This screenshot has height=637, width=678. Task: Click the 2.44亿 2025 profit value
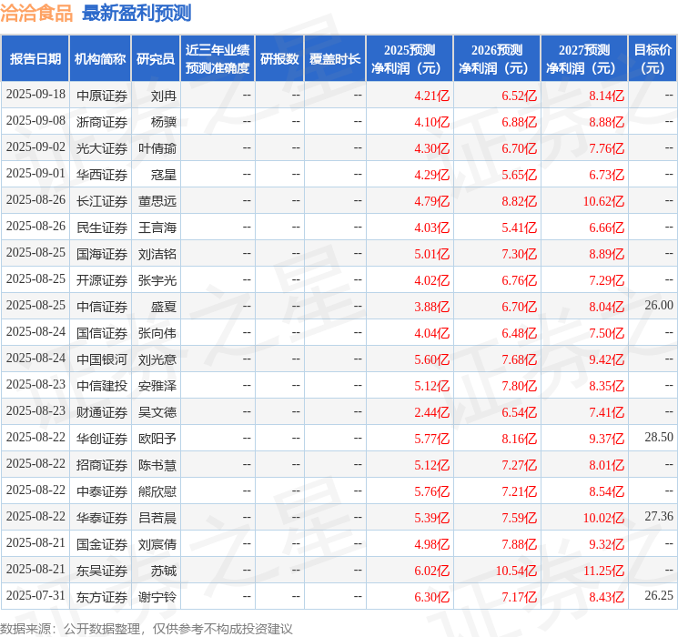click(431, 412)
